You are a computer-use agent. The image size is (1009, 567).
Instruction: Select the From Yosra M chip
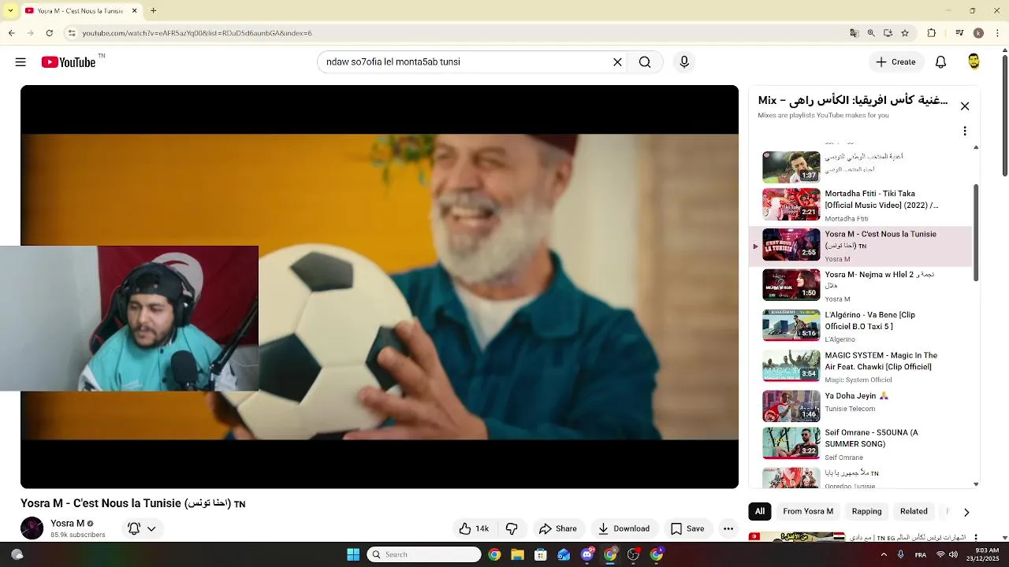(x=808, y=511)
